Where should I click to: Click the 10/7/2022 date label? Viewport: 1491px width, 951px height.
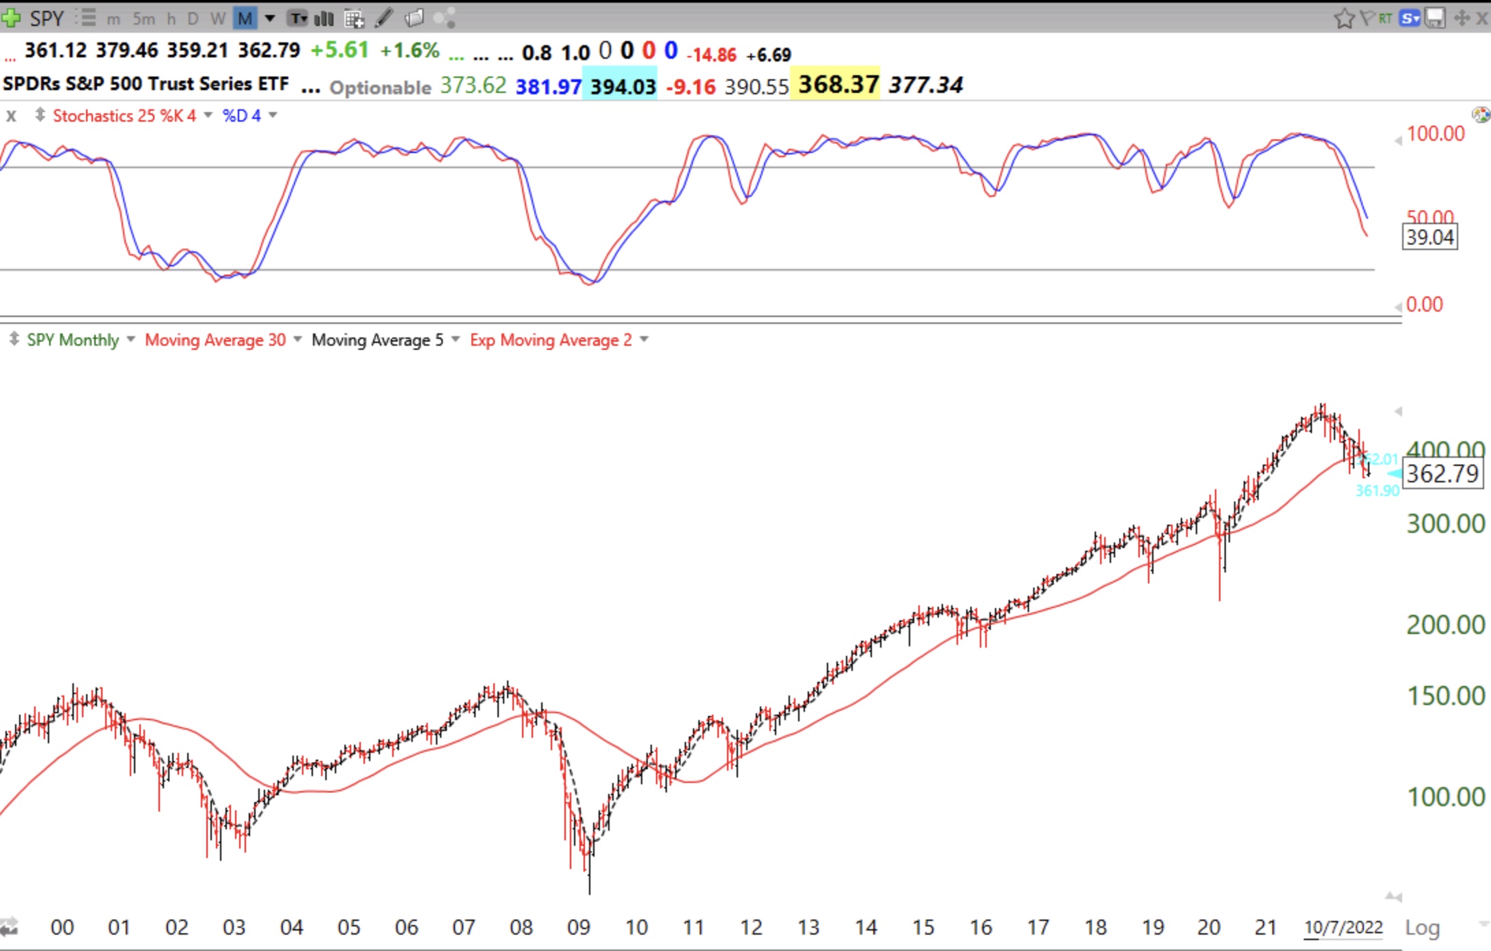(x=1343, y=927)
